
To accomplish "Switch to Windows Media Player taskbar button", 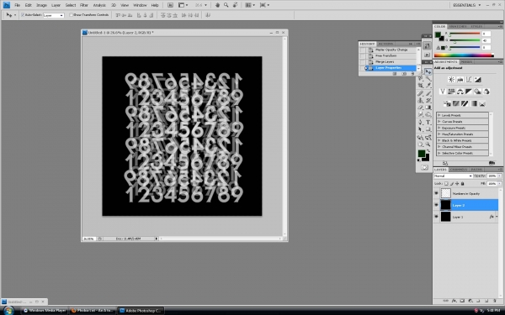I will click(x=45, y=311).
